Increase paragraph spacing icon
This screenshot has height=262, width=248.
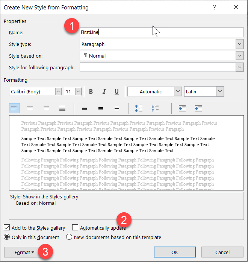pos(139,108)
